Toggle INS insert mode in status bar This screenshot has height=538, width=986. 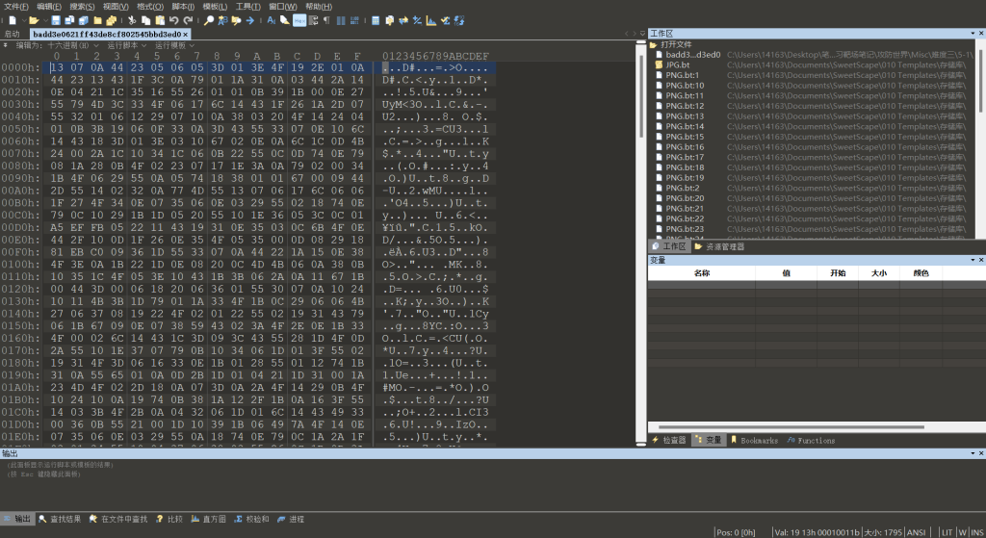[x=974, y=531]
